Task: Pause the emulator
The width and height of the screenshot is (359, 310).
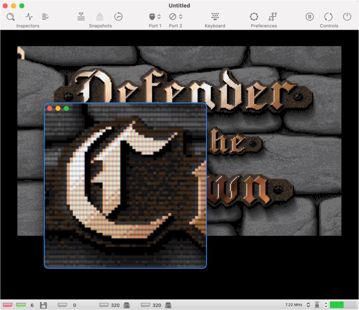Action: tap(309, 17)
